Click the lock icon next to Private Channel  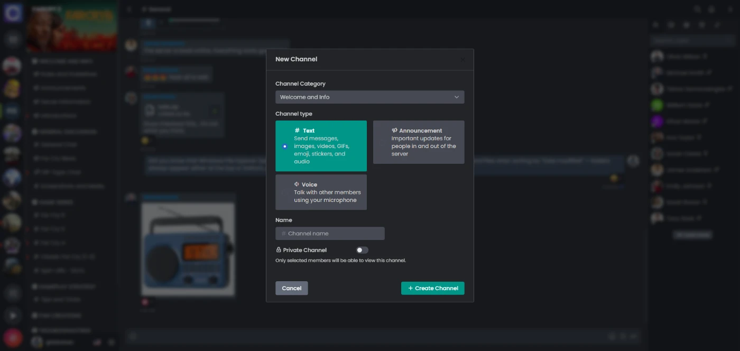click(x=279, y=250)
